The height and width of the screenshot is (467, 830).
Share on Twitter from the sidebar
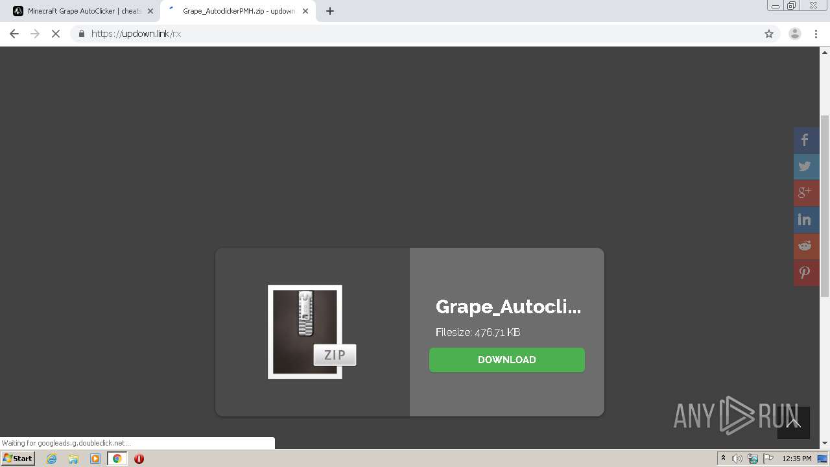pyautogui.click(x=806, y=167)
